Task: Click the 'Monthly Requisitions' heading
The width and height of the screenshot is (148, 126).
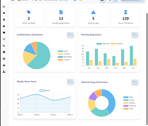Action: coord(91,35)
